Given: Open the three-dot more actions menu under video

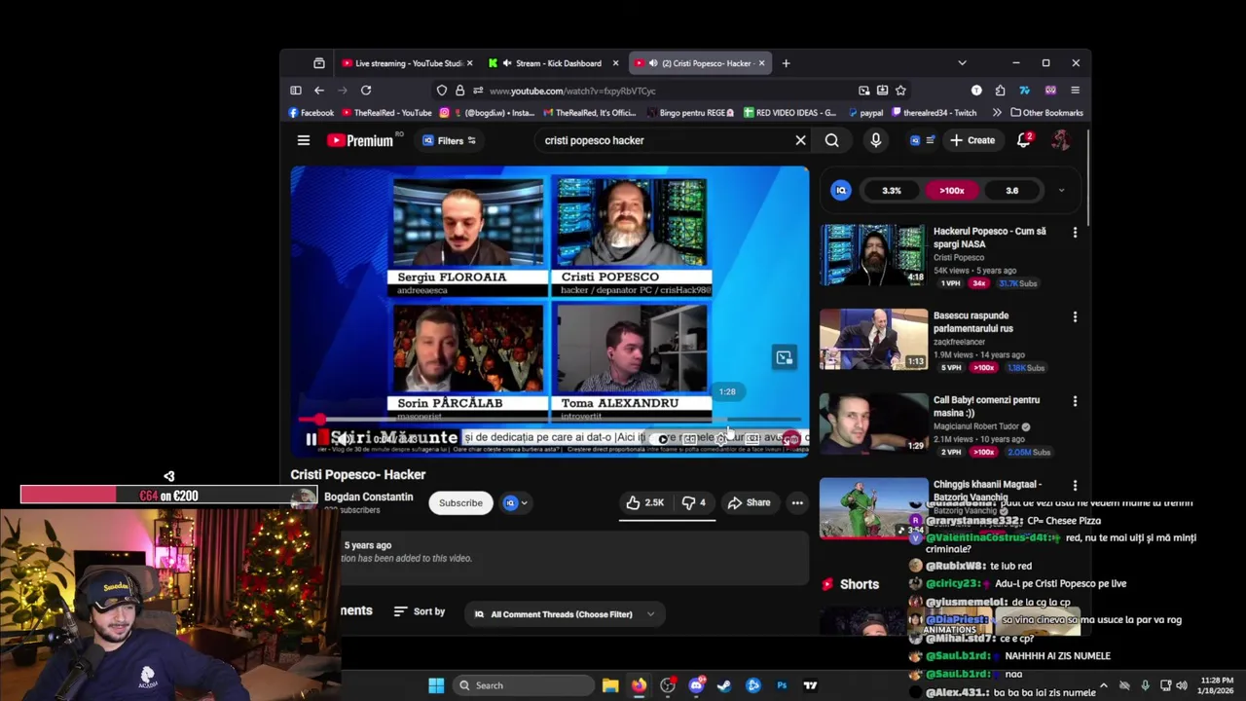Looking at the screenshot, I should 797,502.
